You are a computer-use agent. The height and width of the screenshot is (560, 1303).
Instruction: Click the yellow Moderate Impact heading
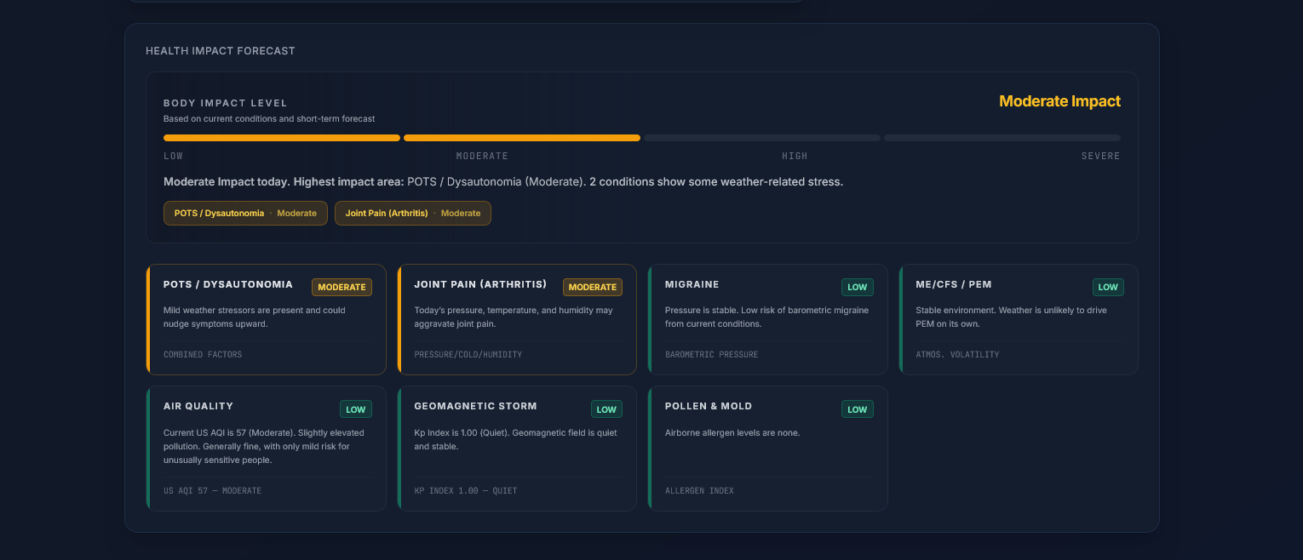(x=1059, y=101)
